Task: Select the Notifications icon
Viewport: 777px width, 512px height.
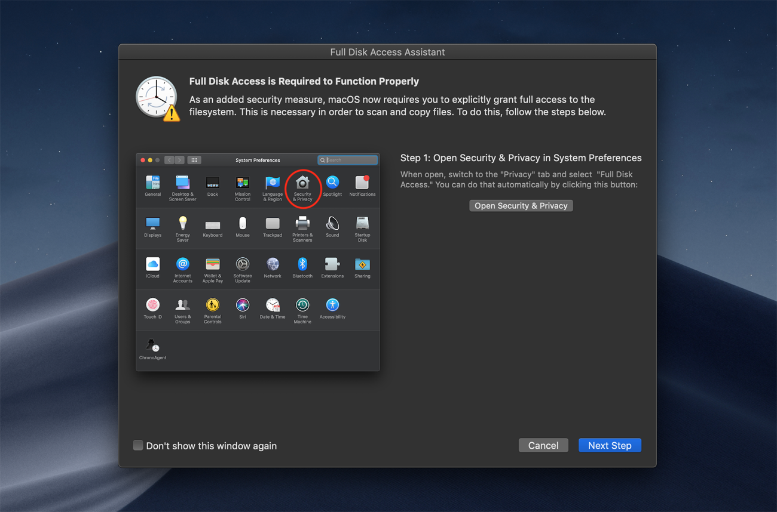Action: click(362, 182)
